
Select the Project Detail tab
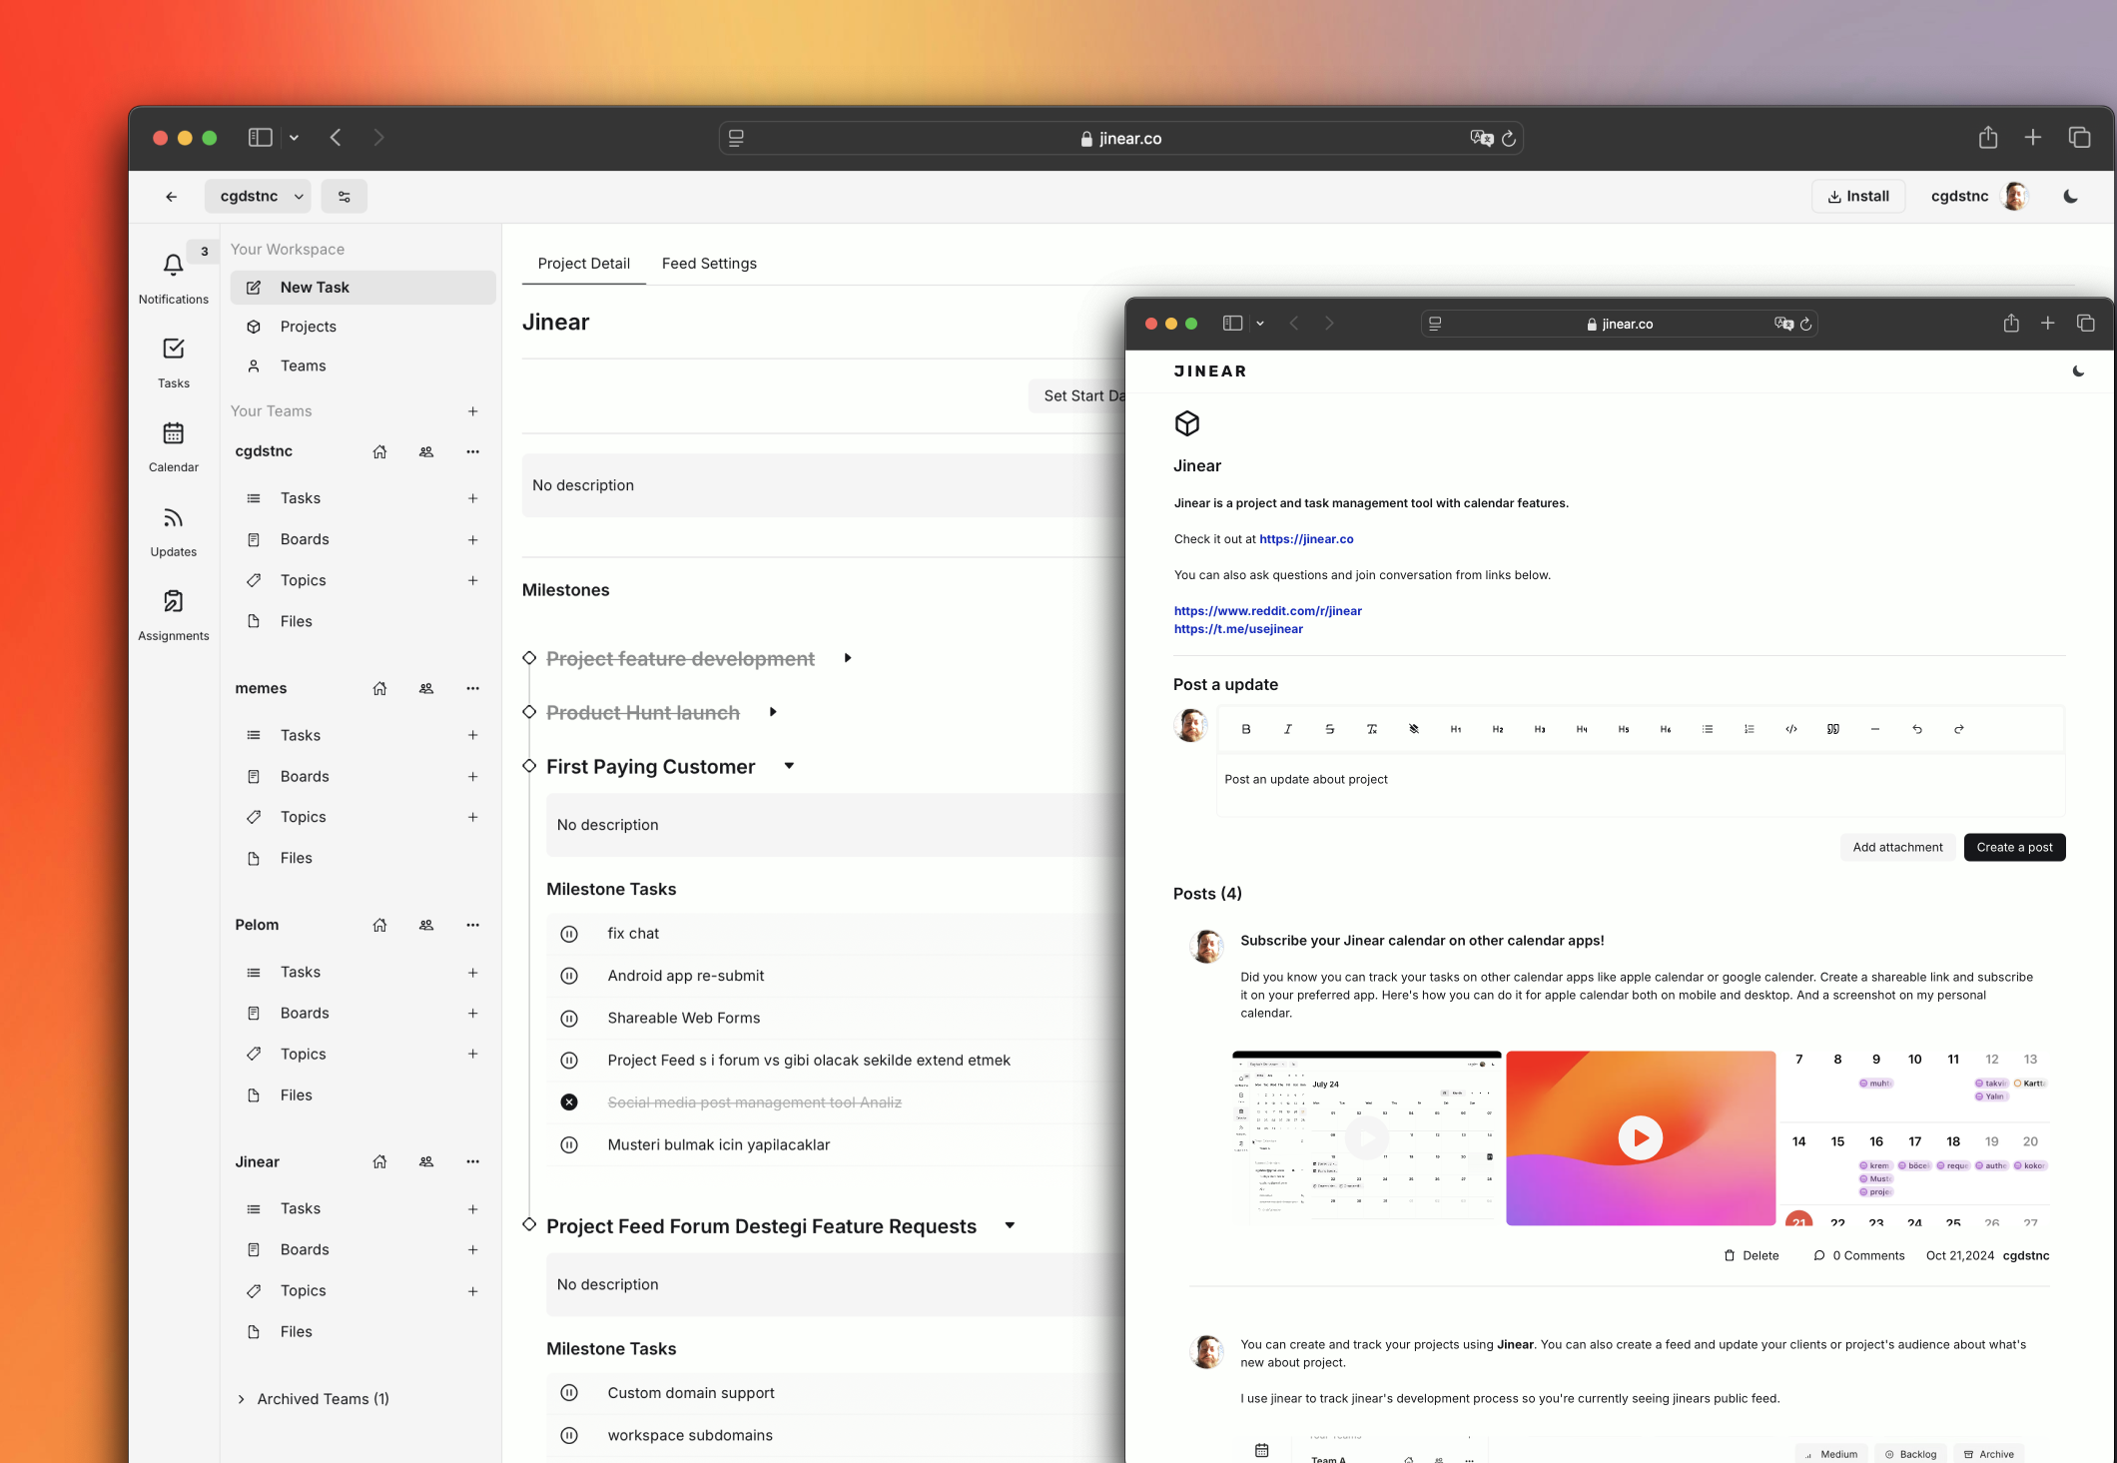(x=583, y=263)
